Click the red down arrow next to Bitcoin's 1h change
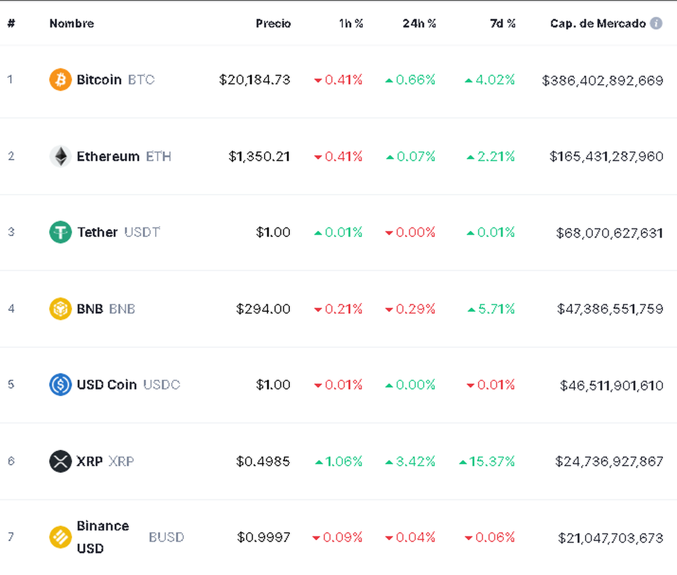 pos(318,80)
